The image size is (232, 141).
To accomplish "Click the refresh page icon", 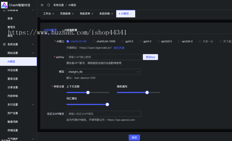I will [48, 5].
